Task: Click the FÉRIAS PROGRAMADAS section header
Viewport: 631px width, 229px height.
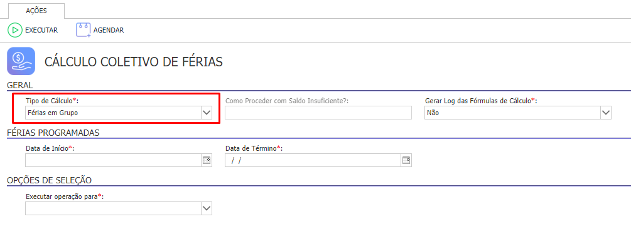Action: tap(53, 133)
